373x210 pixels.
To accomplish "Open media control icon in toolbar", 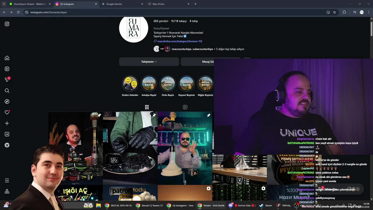I will [x=354, y=12].
